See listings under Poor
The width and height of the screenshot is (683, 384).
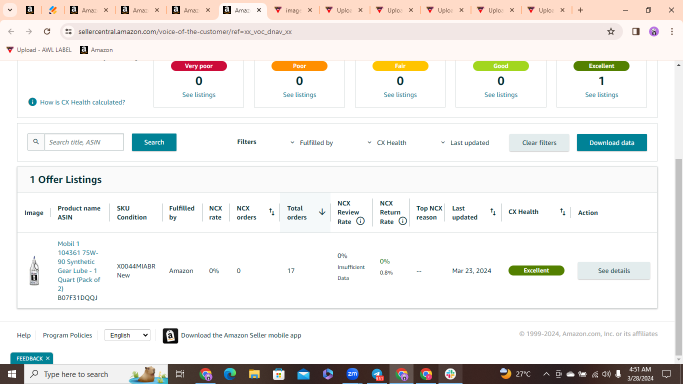click(299, 94)
